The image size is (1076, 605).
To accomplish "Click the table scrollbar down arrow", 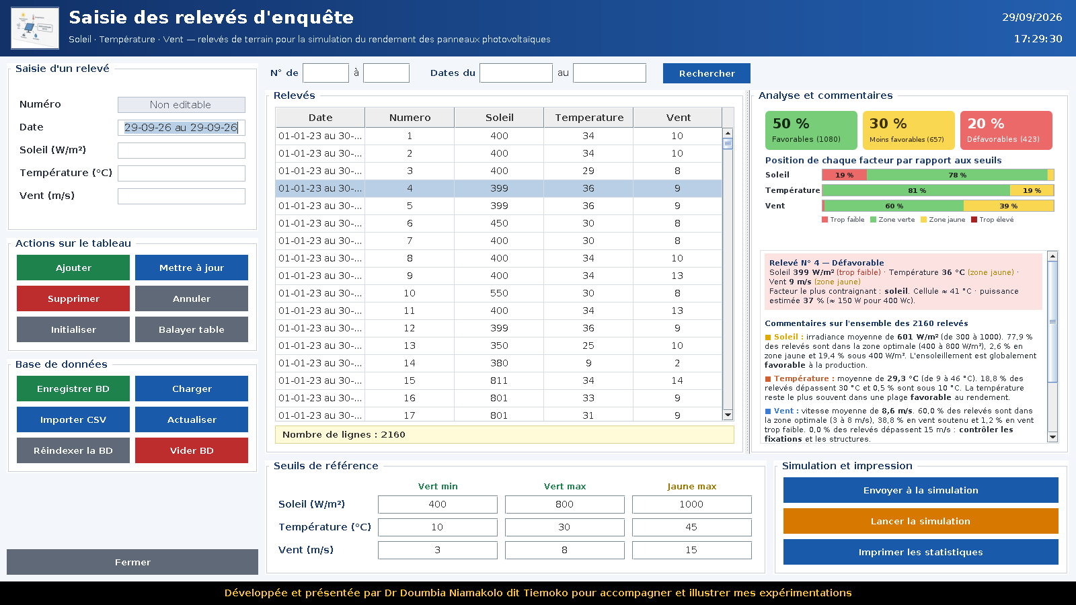I will click(728, 415).
